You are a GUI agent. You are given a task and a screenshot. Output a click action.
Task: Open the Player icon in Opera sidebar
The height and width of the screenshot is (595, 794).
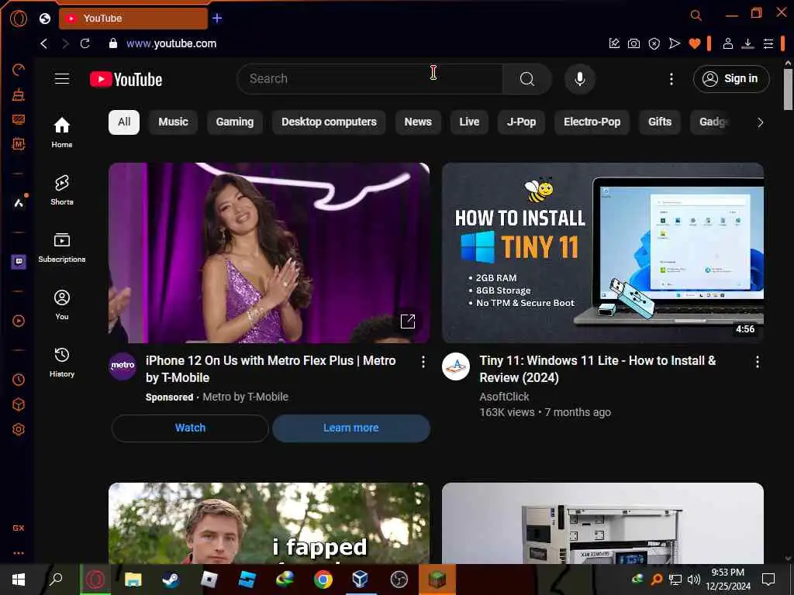[19, 321]
